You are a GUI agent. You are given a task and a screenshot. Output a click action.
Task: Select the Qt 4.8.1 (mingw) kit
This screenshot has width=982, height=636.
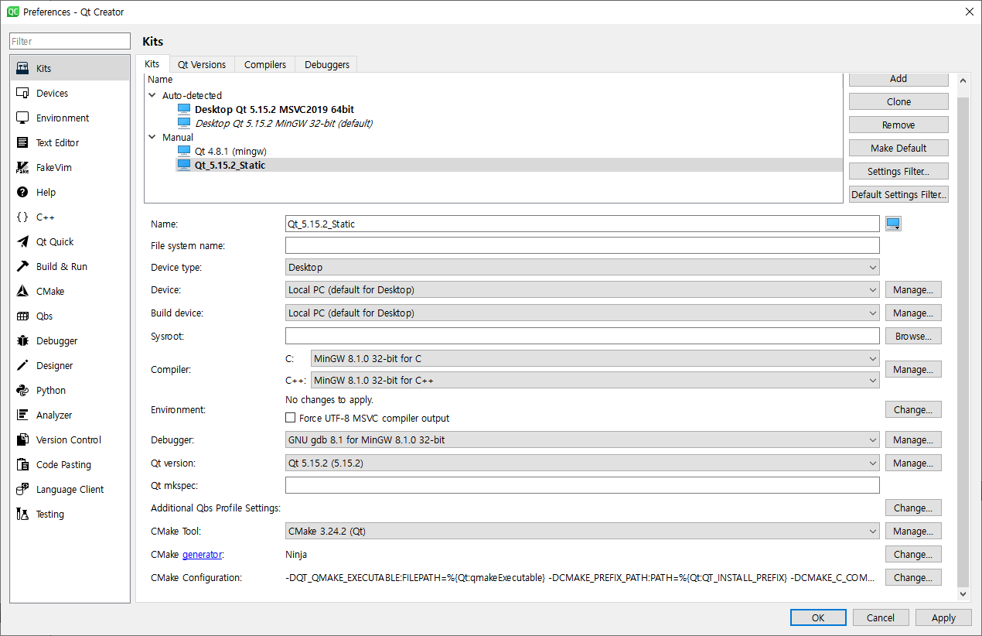tap(230, 151)
